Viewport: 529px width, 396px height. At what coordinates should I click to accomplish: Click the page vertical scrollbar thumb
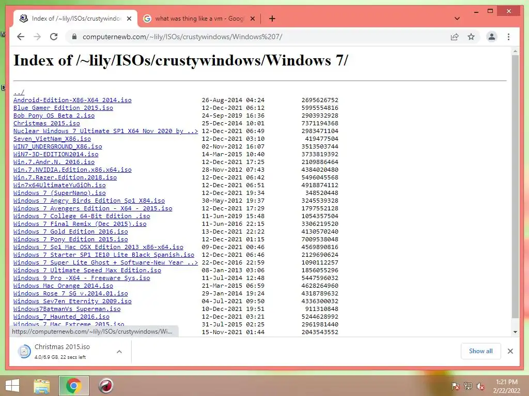tap(515, 186)
